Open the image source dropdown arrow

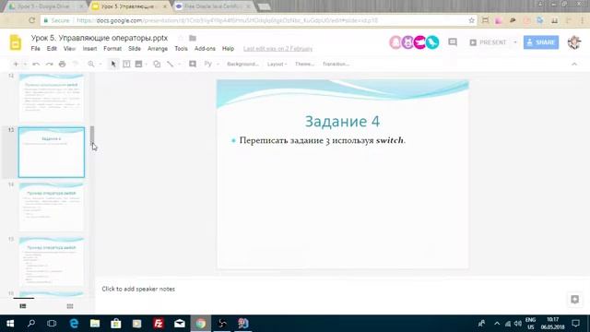(x=147, y=64)
